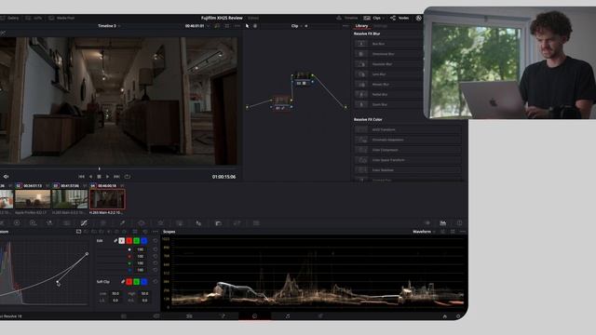This screenshot has height=335, width=596.
Task: Select the red channel in Edit
Action: tap(129, 241)
